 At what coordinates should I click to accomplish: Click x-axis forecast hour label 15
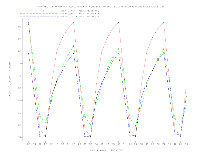click(57, 144)
